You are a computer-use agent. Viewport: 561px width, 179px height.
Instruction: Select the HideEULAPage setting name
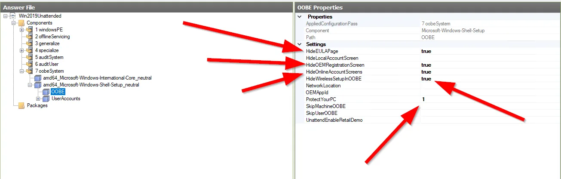pos(322,51)
